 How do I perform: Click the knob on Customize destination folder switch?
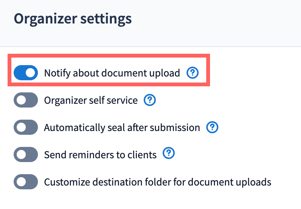[20, 182]
